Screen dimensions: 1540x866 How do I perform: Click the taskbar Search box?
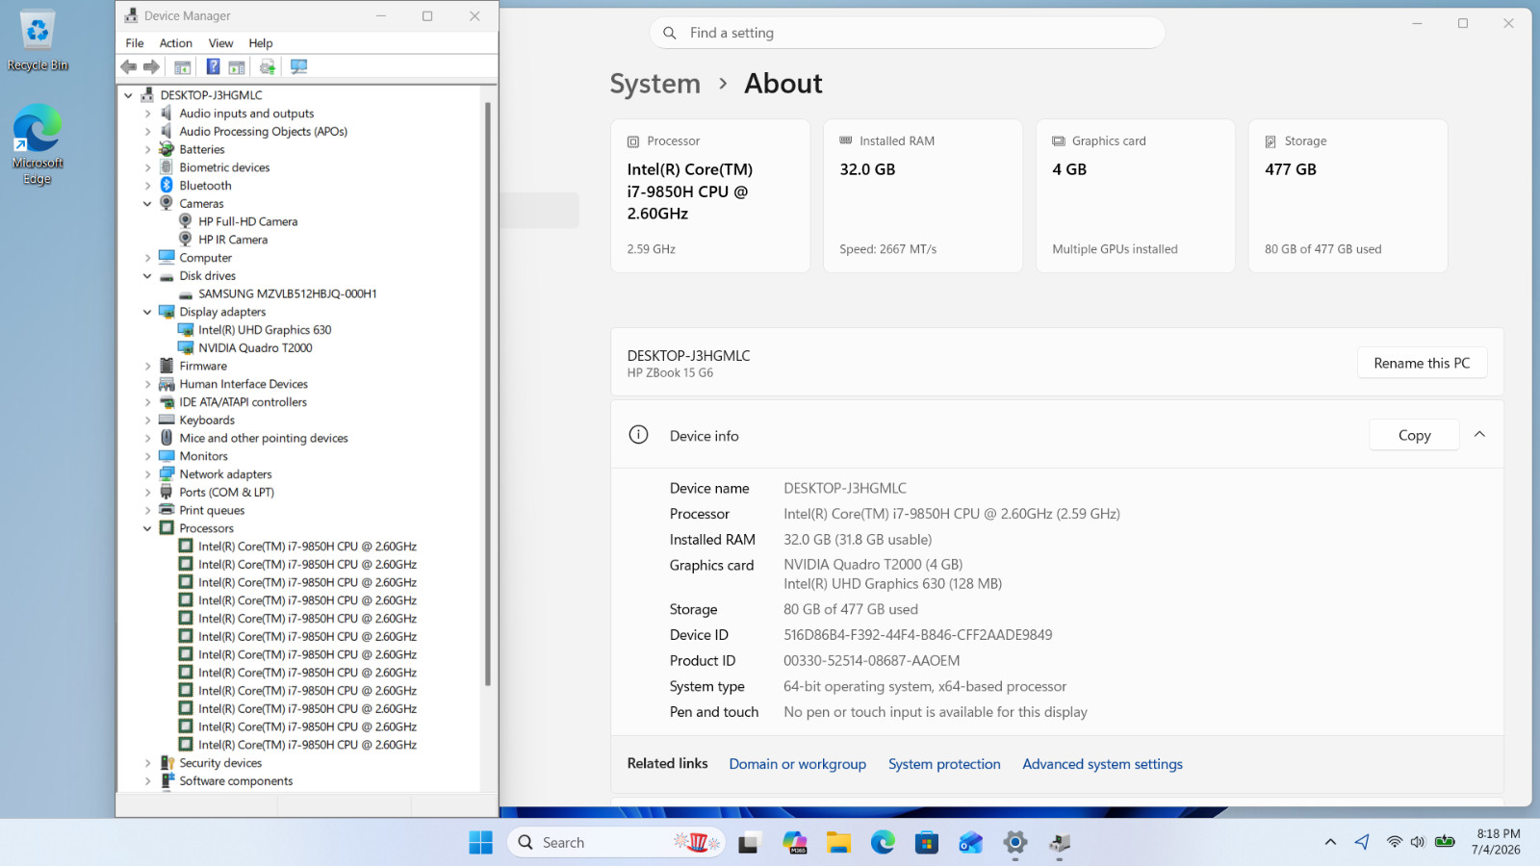pyautogui.click(x=616, y=843)
